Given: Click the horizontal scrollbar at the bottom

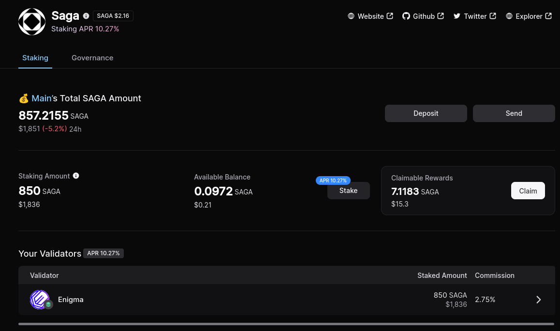Looking at the screenshot, I should [286, 324].
